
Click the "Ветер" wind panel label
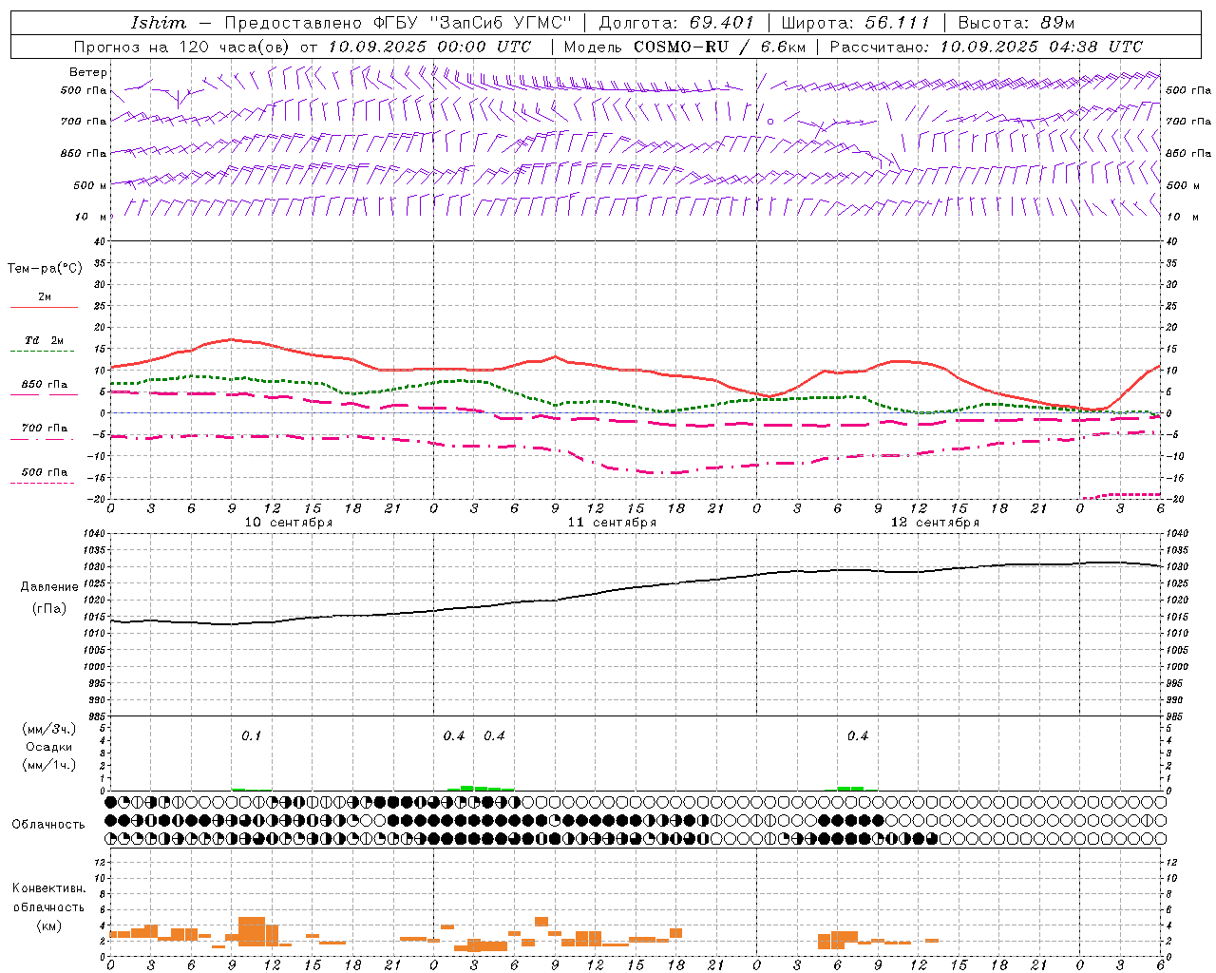[88, 72]
